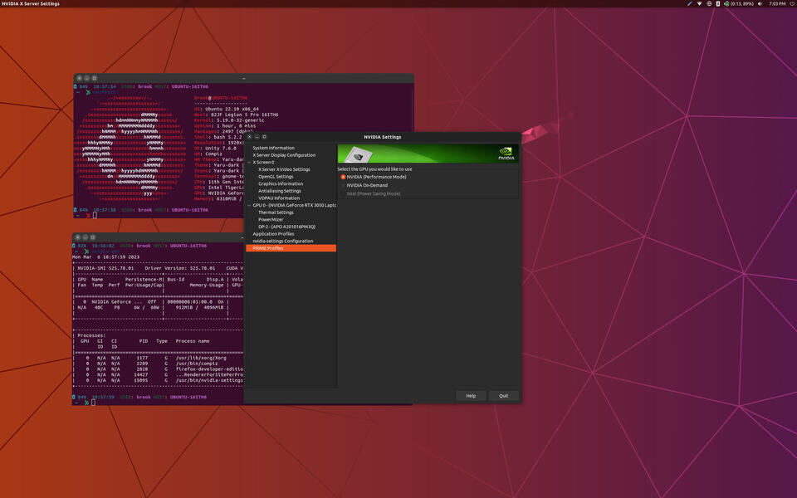Open the battery indicator showing 89%
The width and height of the screenshot is (797, 498).
point(740,3)
